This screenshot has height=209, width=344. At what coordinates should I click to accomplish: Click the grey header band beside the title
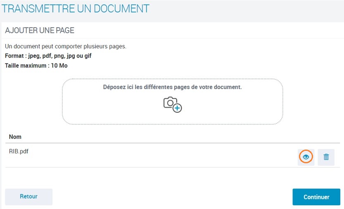tap(248, 9)
